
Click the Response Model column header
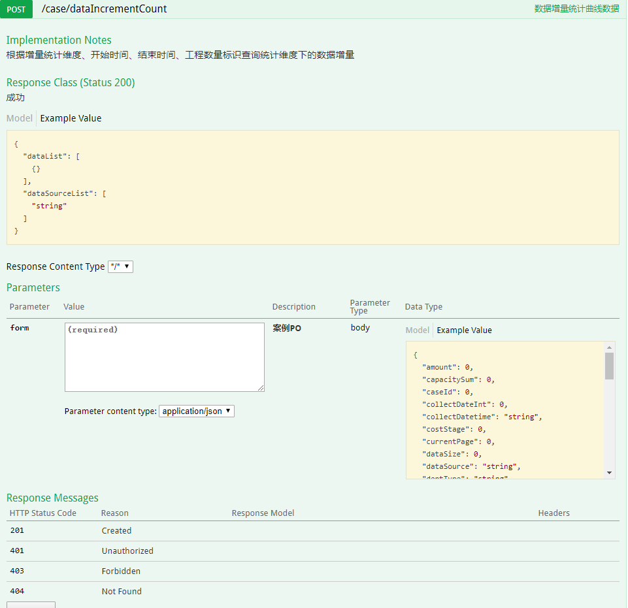click(263, 513)
